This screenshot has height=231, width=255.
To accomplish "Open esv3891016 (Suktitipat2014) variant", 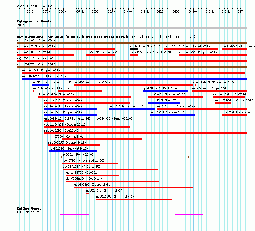I will coord(67,118).
